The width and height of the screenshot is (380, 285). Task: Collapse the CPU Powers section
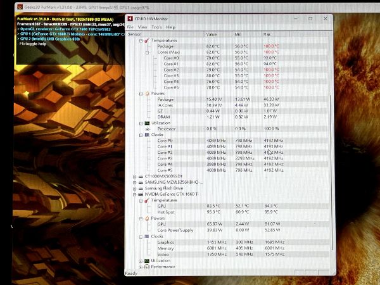tap(141, 94)
